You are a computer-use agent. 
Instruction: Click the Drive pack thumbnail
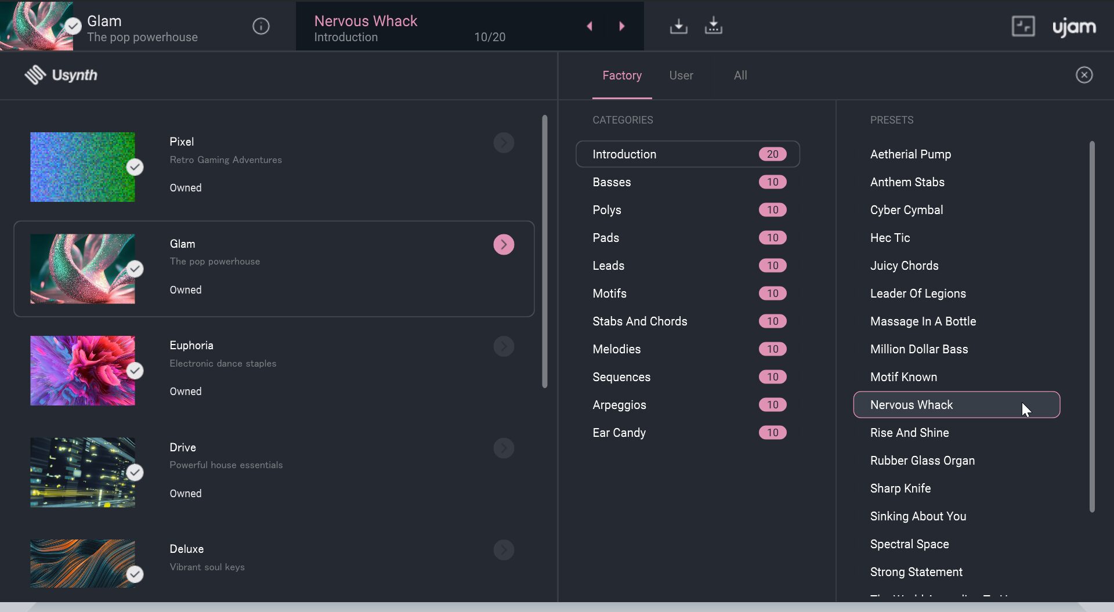(82, 473)
